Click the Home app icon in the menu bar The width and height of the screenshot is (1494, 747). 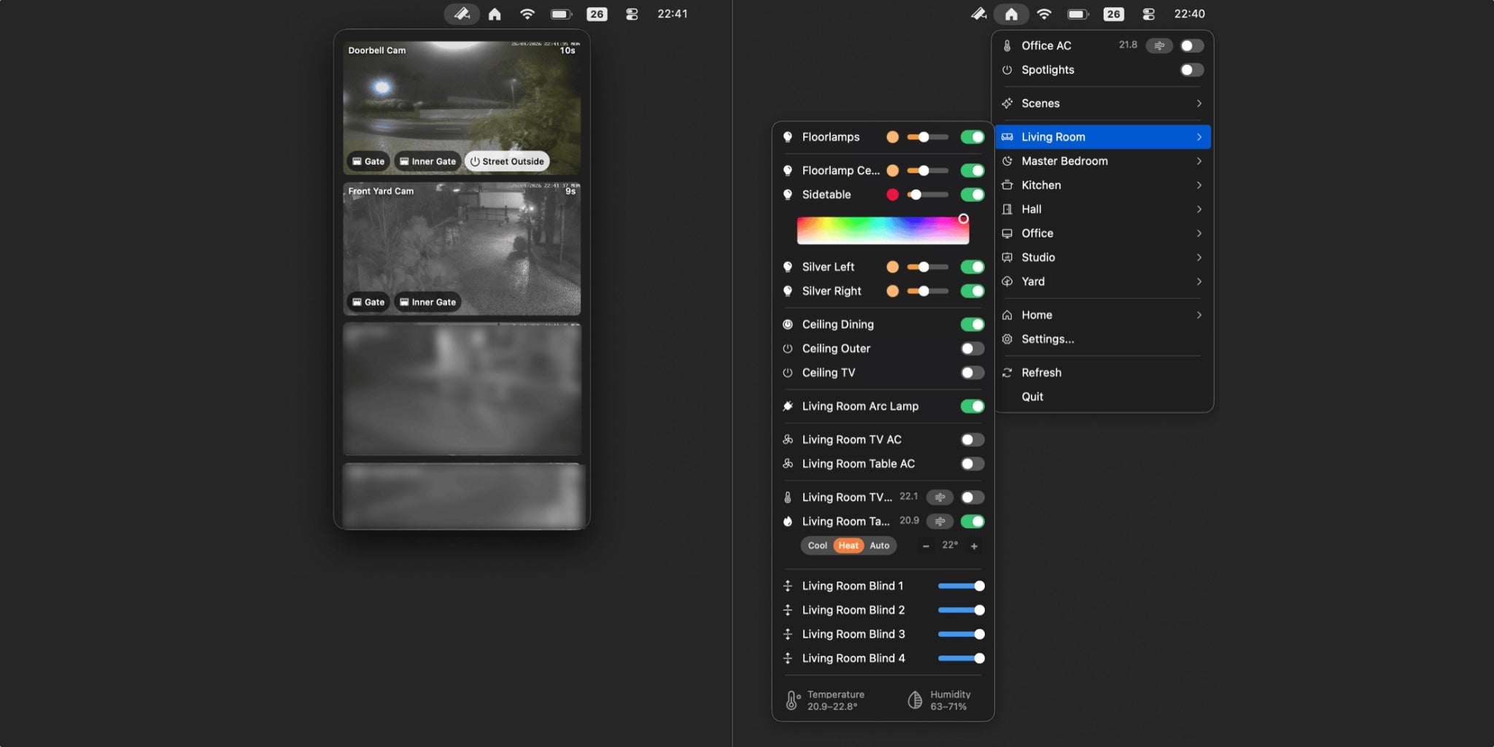(1011, 13)
